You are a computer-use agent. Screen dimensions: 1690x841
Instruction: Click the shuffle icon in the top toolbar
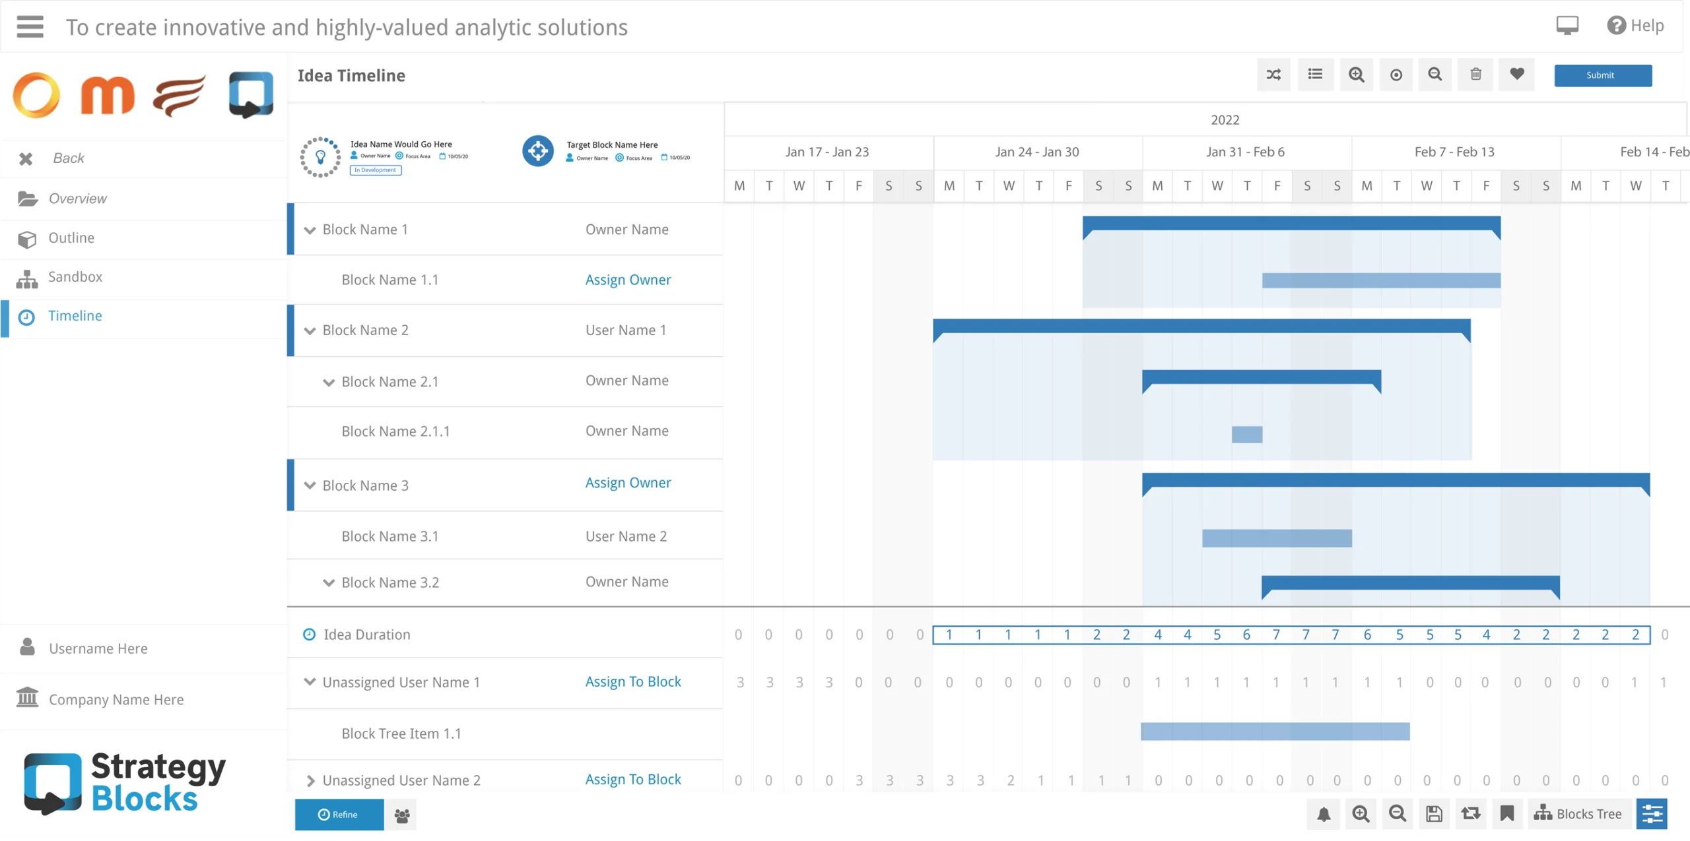pos(1273,75)
